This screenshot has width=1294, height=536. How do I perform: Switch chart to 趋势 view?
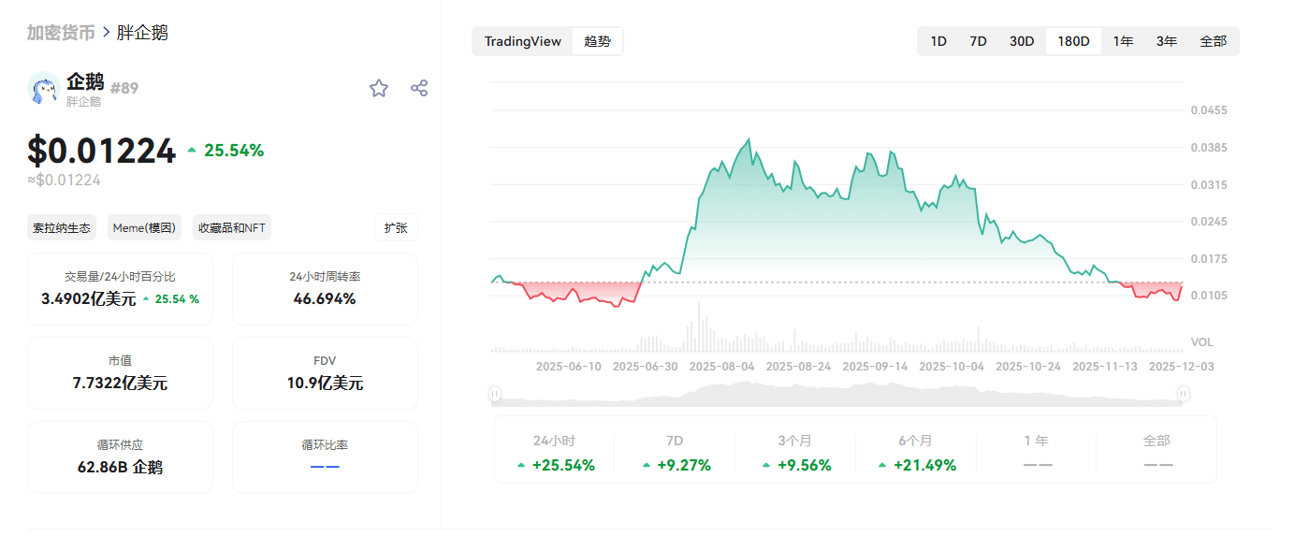(597, 41)
